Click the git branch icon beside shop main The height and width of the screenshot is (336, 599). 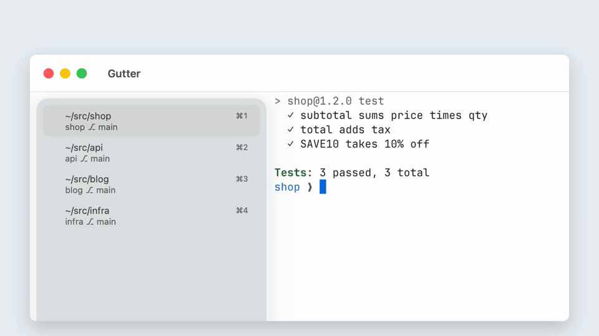[x=92, y=127]
